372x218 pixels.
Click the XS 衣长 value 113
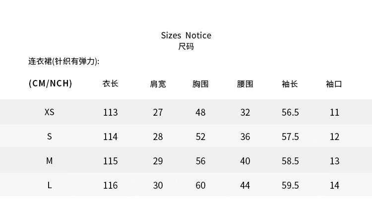click(111, 112)
